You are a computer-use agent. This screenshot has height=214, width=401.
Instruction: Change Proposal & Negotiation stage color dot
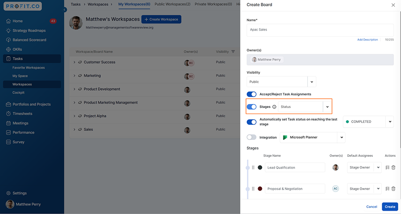click(x=260, y=189)
